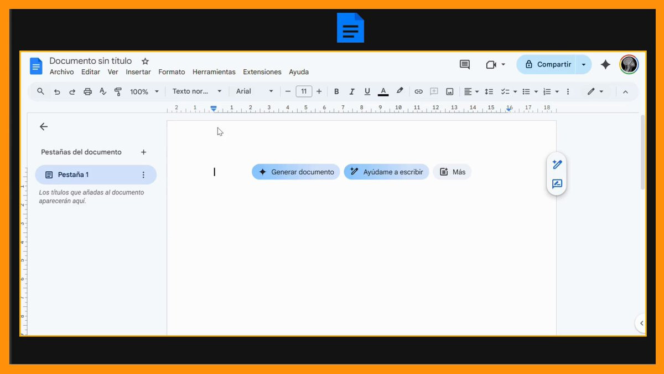Open the Herramientas menu
This screenshot has width=664, height=374.
pyautogui.click(x=214, y=72)
